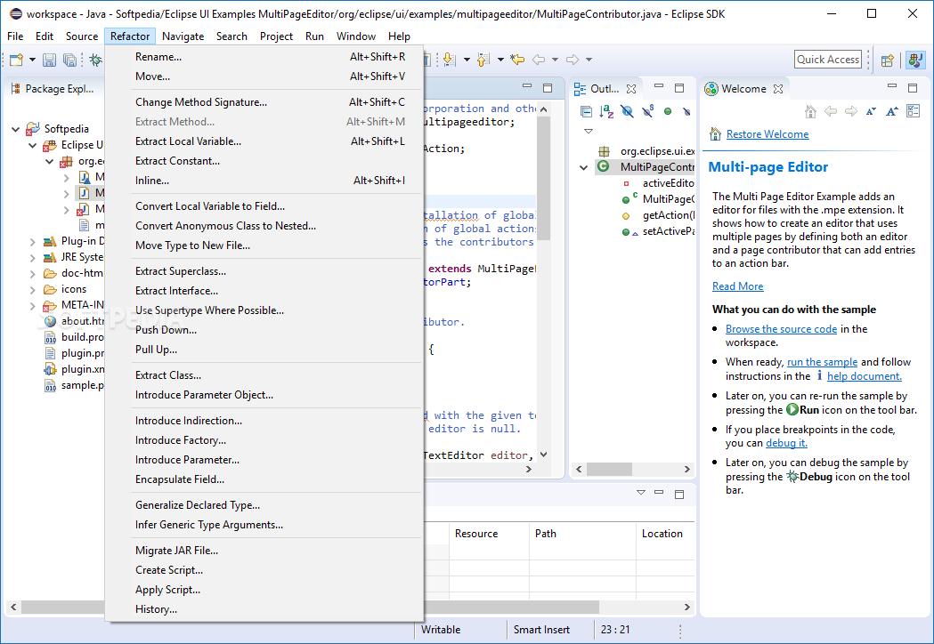Click the Quick Access search field
Screen dimensions: 934x644
point(828,60)
